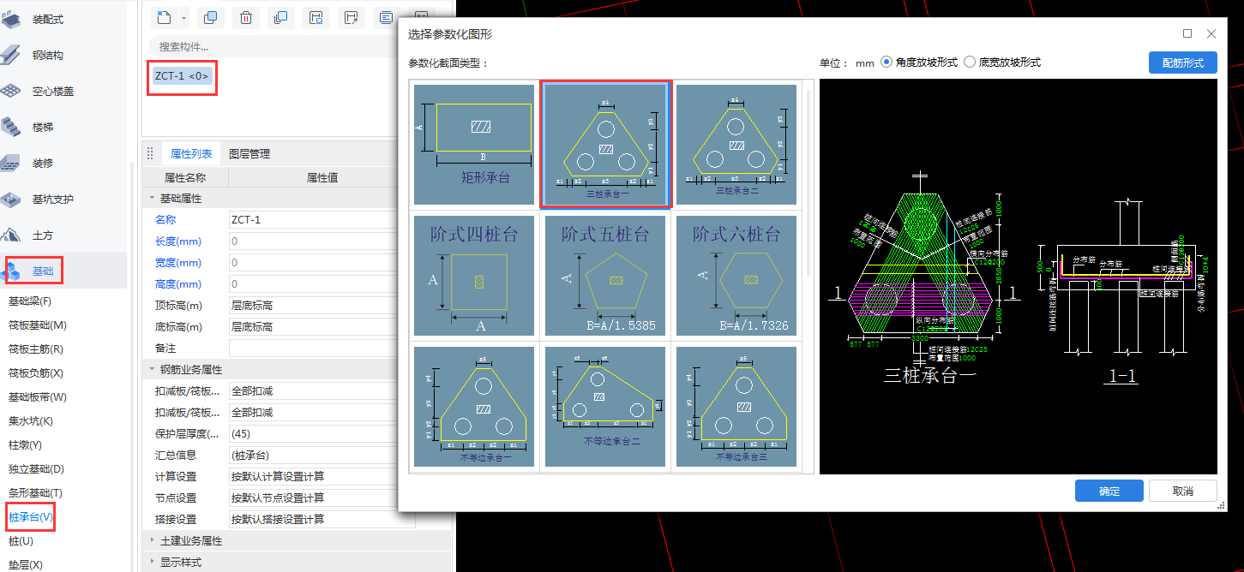
Task: Click the delete trash icon
Action: point(246,17)
